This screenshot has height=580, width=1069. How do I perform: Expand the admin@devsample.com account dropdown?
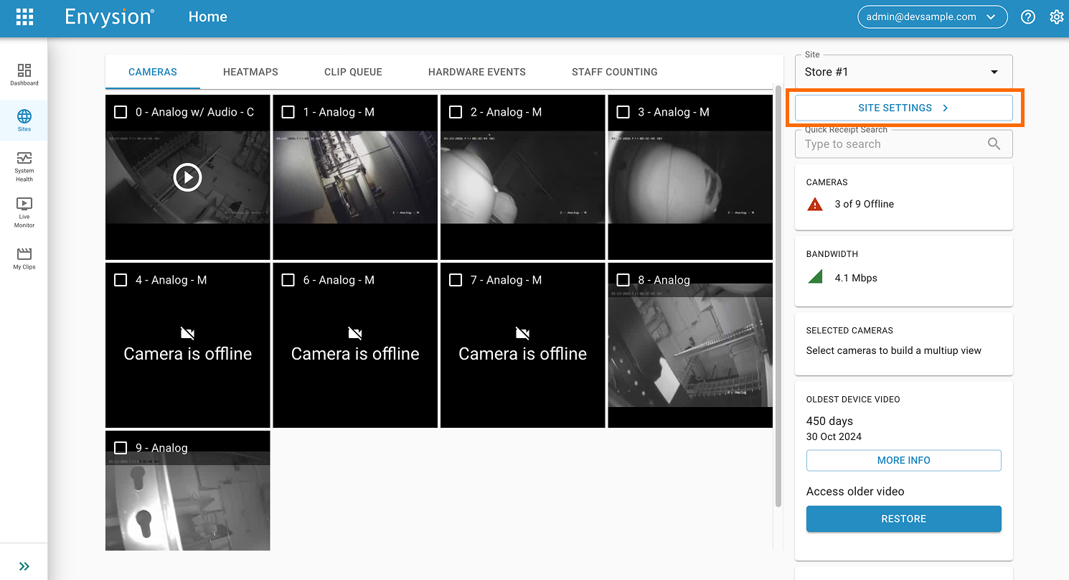click(932, 17)
